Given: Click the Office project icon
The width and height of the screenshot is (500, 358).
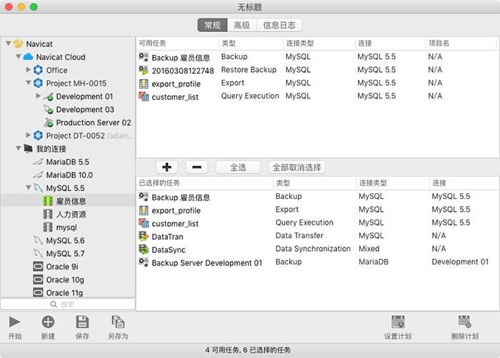Looking at the screenshot, I should (38, 70).
